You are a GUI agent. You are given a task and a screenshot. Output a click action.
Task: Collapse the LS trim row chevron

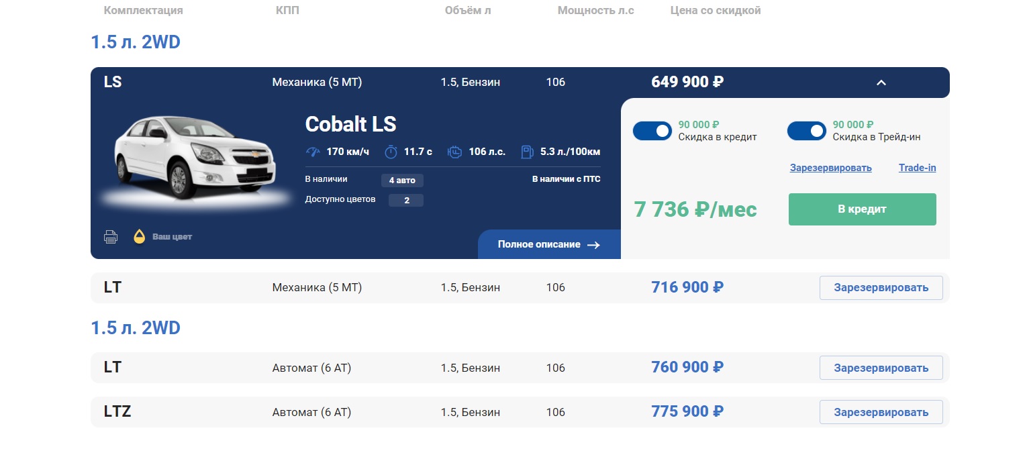click(x=881, y=83)
